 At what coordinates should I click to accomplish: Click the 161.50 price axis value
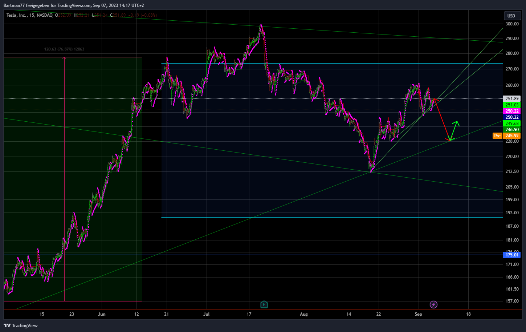512,289
